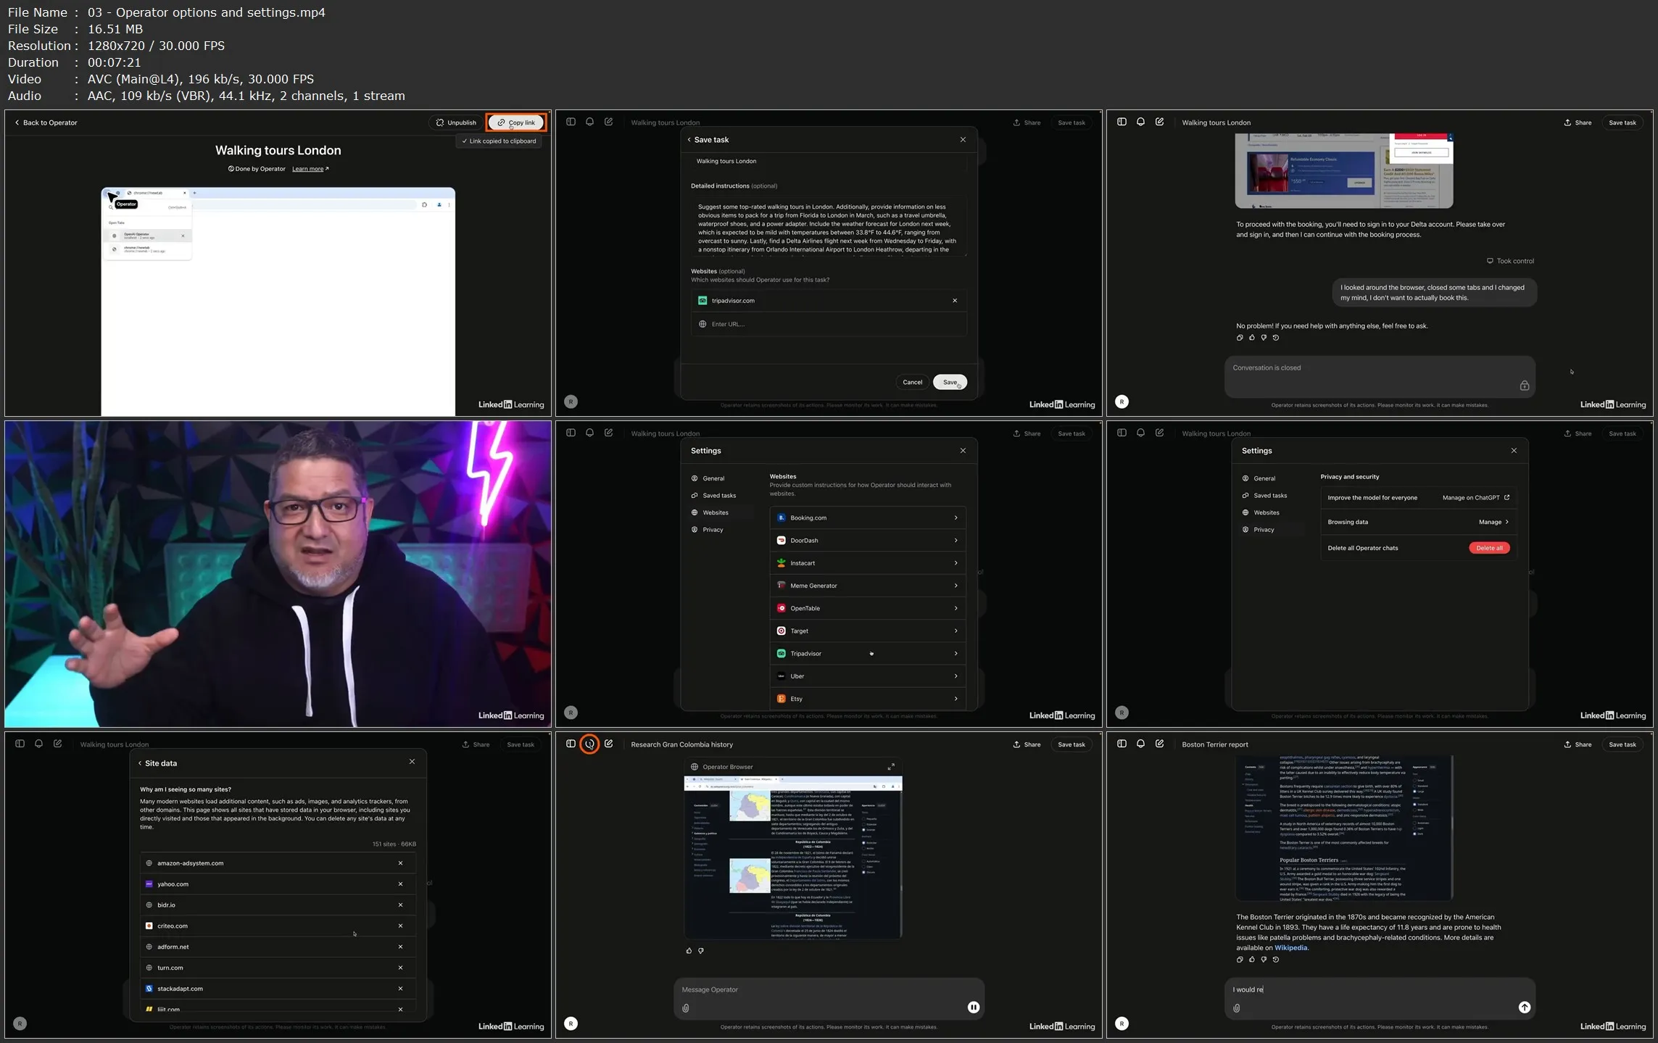Expand the OpenTable row in Websites settings
The width and height of the screenshot is (1658, 1043).
tap(868, 608)
